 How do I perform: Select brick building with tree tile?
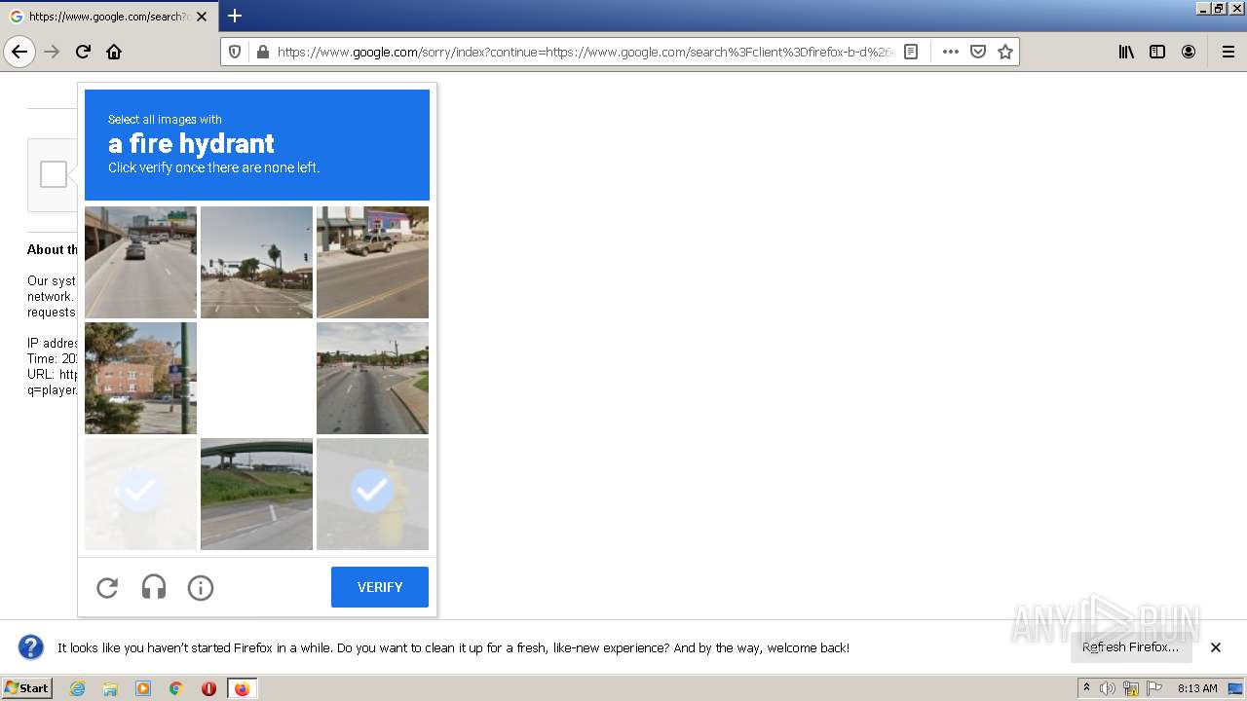click(140, 378)
